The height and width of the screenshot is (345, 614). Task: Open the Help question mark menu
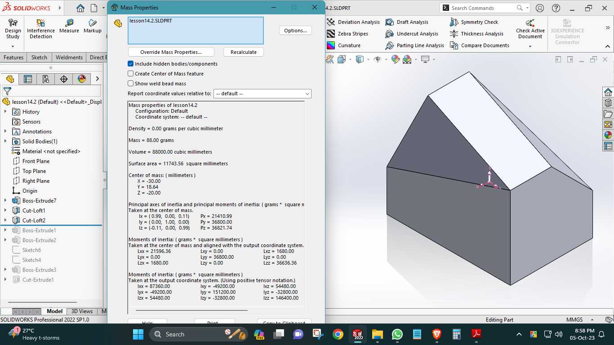(556, 8)
